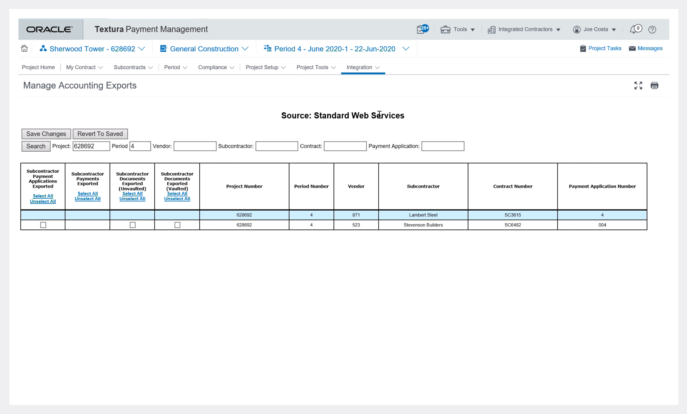Viewport: 687px width, 414px height.
Task: Click the print page icon
Action: click(x=654, y=85)
